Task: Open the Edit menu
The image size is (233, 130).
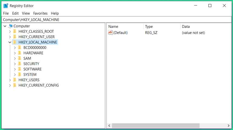Action: click(15, 13)
